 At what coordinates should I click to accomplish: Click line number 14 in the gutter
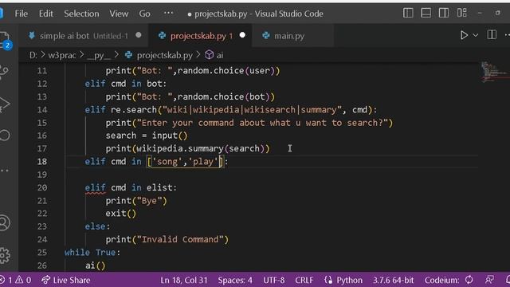[x=42, y=110]
